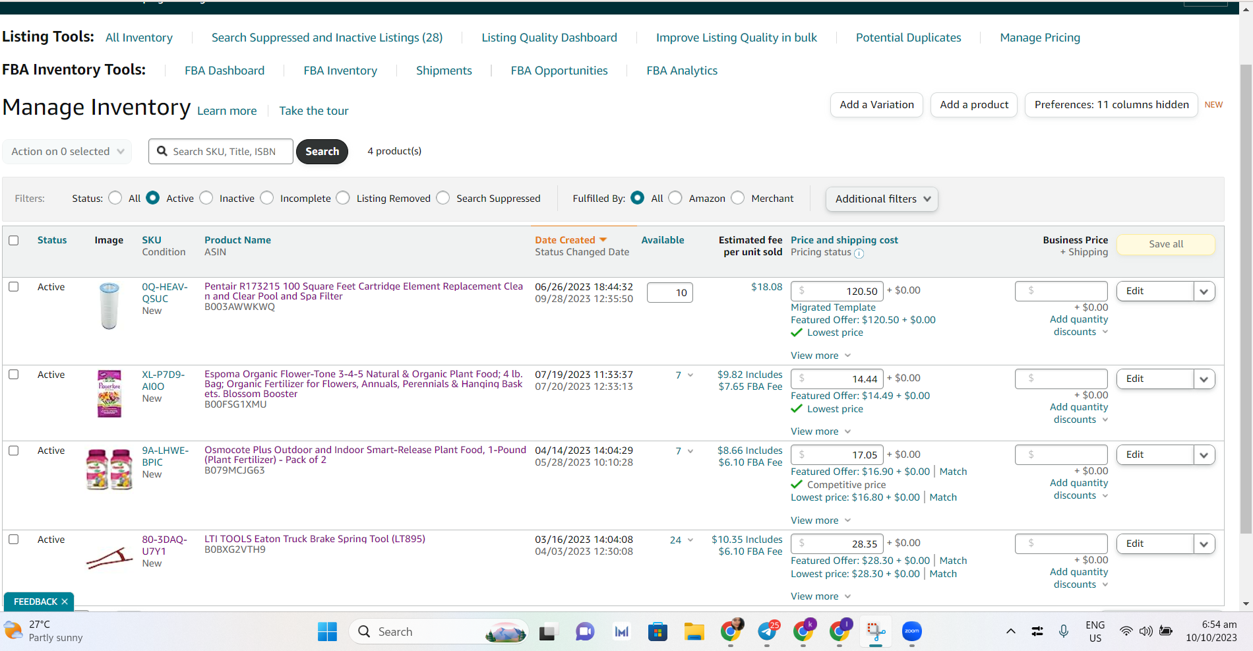The height and width of the screenshot is (651, 1253).
Task: Expand View more under Pentair pricing
Action: pyautogui.click(x=821, y=356)
